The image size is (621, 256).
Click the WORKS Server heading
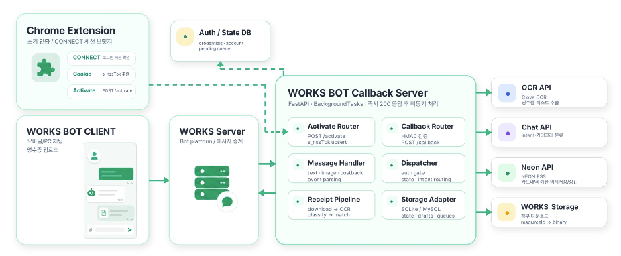pyautogui.click(x=213, y=131)
